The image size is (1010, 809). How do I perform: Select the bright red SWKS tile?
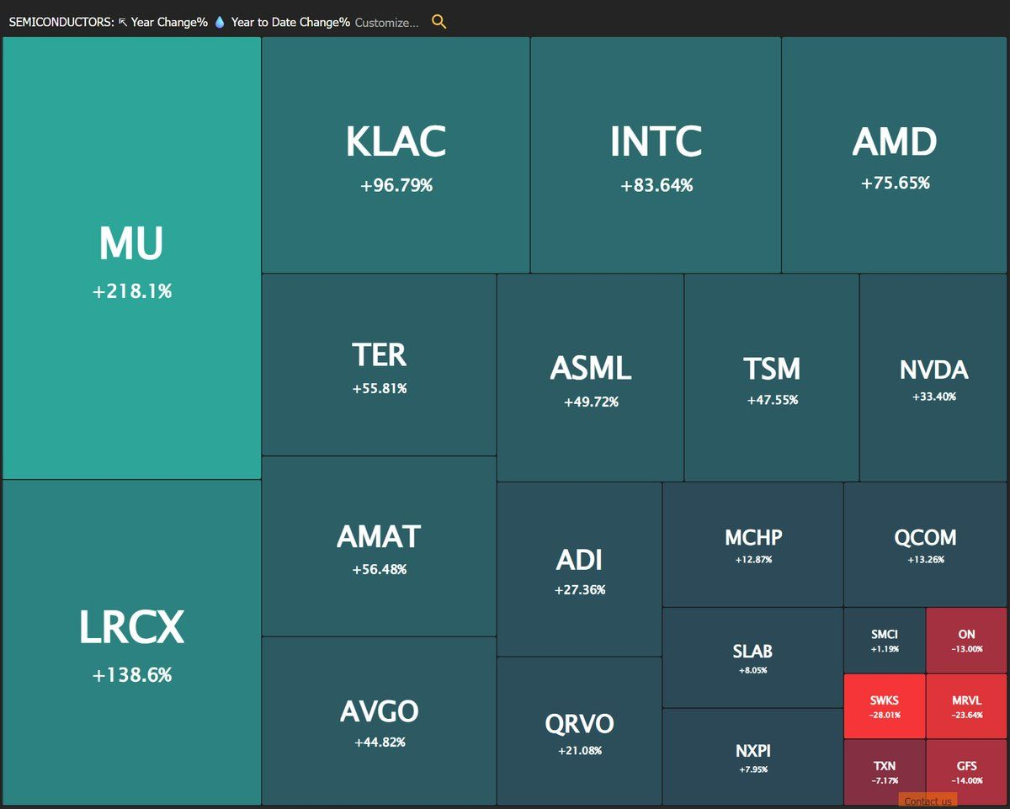[885, 706]
